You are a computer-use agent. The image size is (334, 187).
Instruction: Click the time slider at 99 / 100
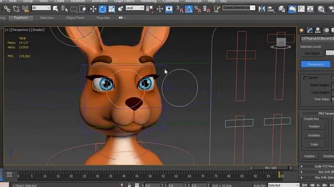tap(271, 168)
